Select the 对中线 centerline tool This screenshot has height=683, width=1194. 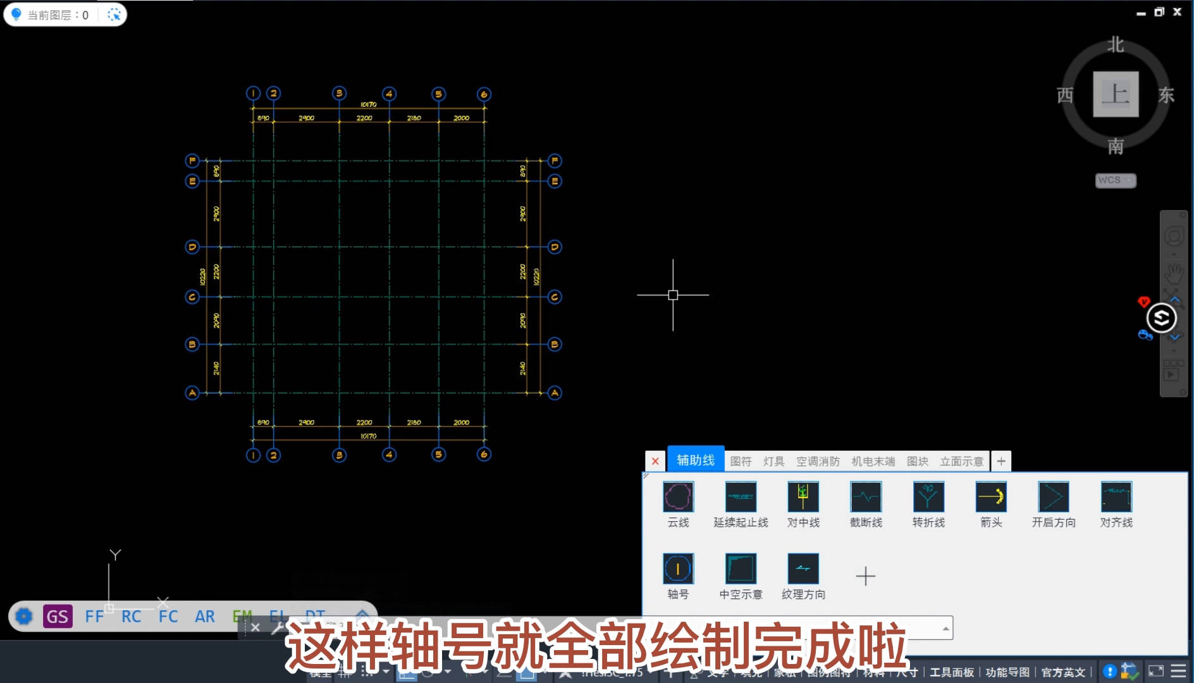(x=803, y=497)
